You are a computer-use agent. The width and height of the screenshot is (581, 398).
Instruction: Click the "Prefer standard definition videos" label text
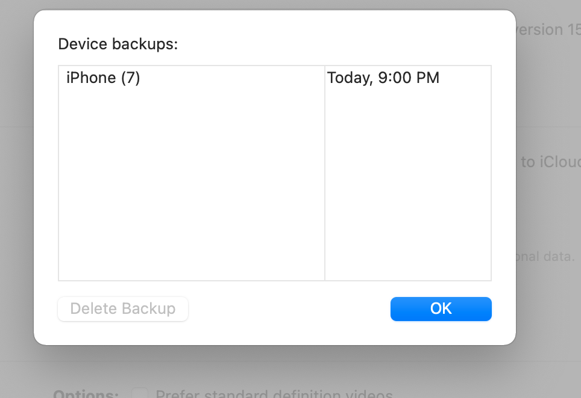pos(274,394)
